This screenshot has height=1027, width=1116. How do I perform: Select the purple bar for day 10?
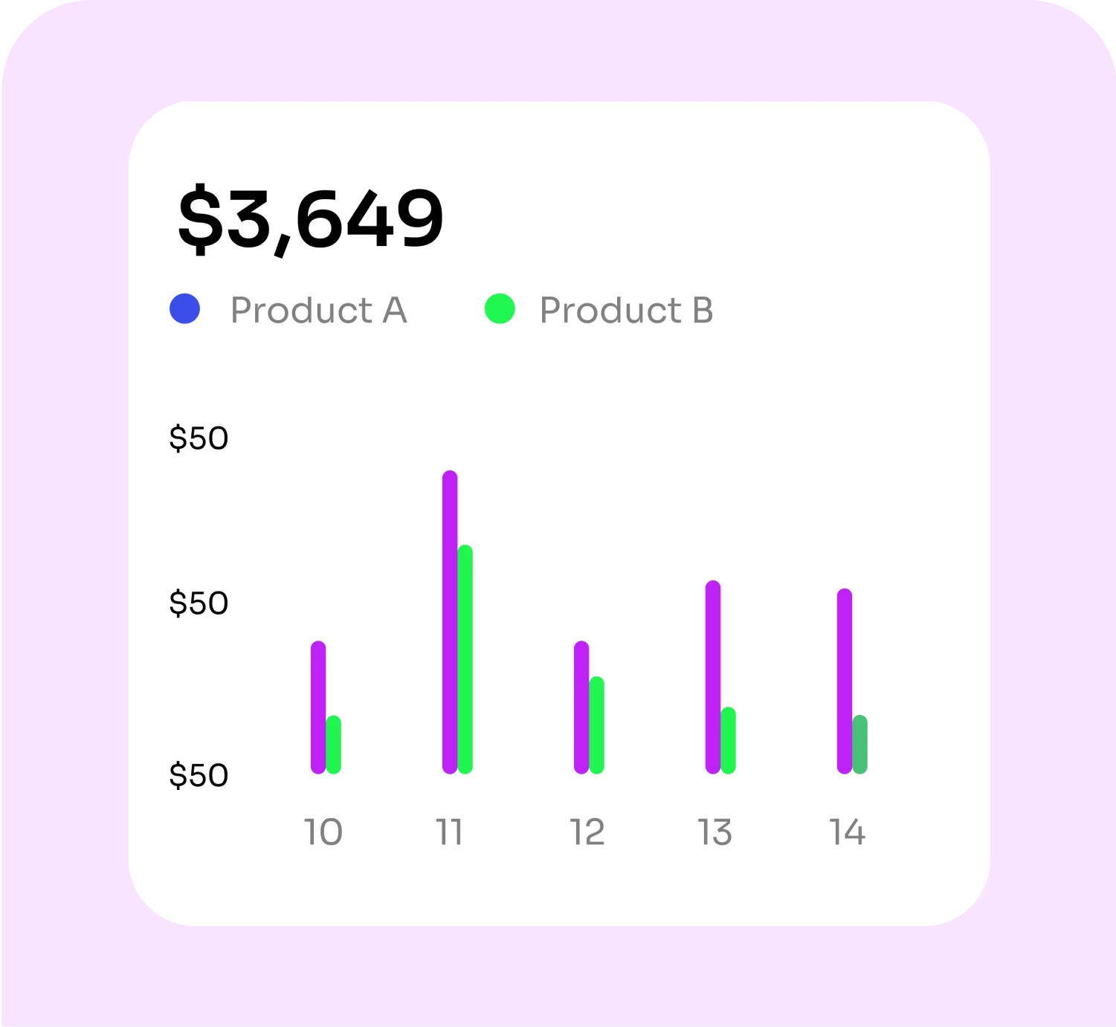point(318,707)
